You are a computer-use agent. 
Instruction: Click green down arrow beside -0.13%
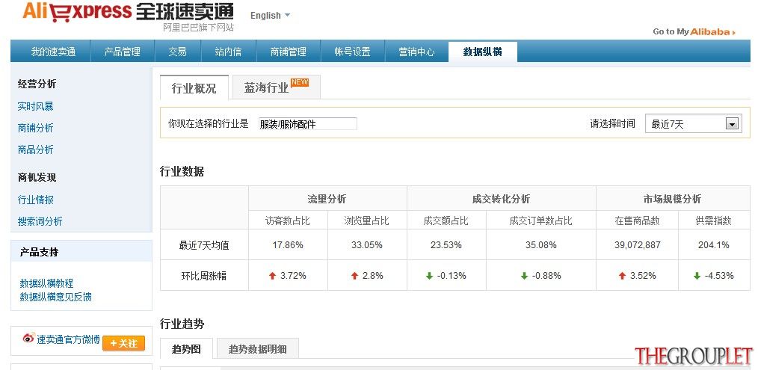tap(429, 276)
